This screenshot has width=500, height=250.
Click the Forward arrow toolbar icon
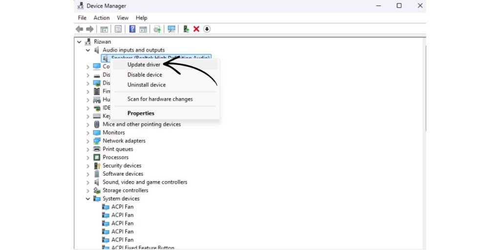click(x=90, y=29)
